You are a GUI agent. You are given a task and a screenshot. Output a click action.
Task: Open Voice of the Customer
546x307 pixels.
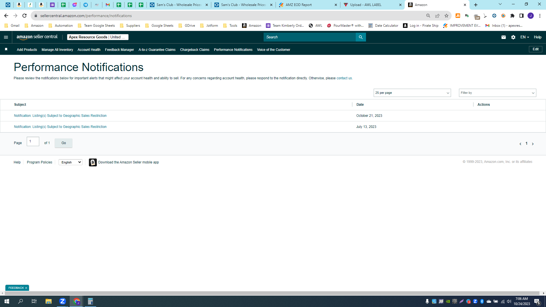(x=274, y=50)
